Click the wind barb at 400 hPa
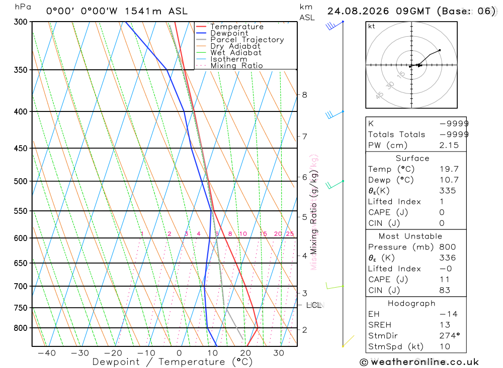 (334, 114)
